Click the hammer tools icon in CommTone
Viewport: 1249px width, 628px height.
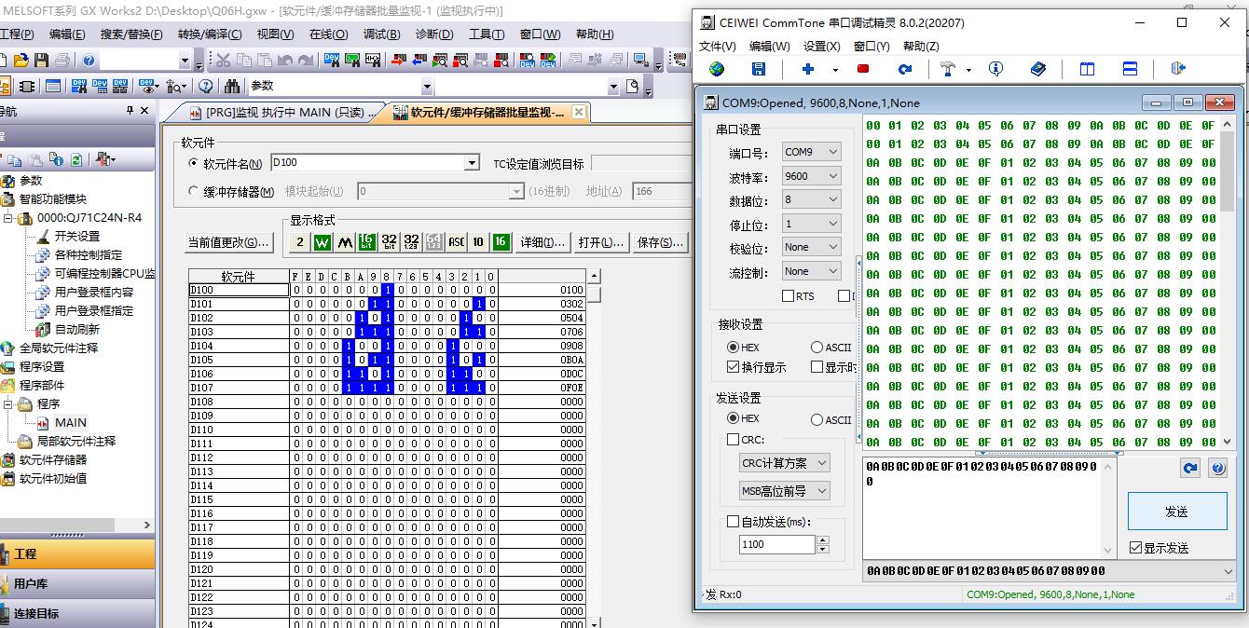(948, 69)
